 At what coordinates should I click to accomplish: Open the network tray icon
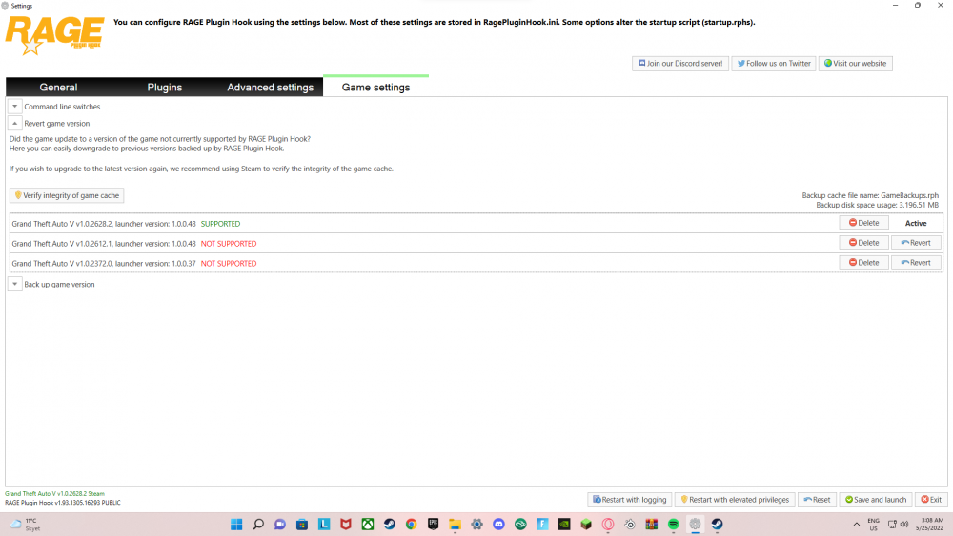pyautogui.click(x=892, y=525)
